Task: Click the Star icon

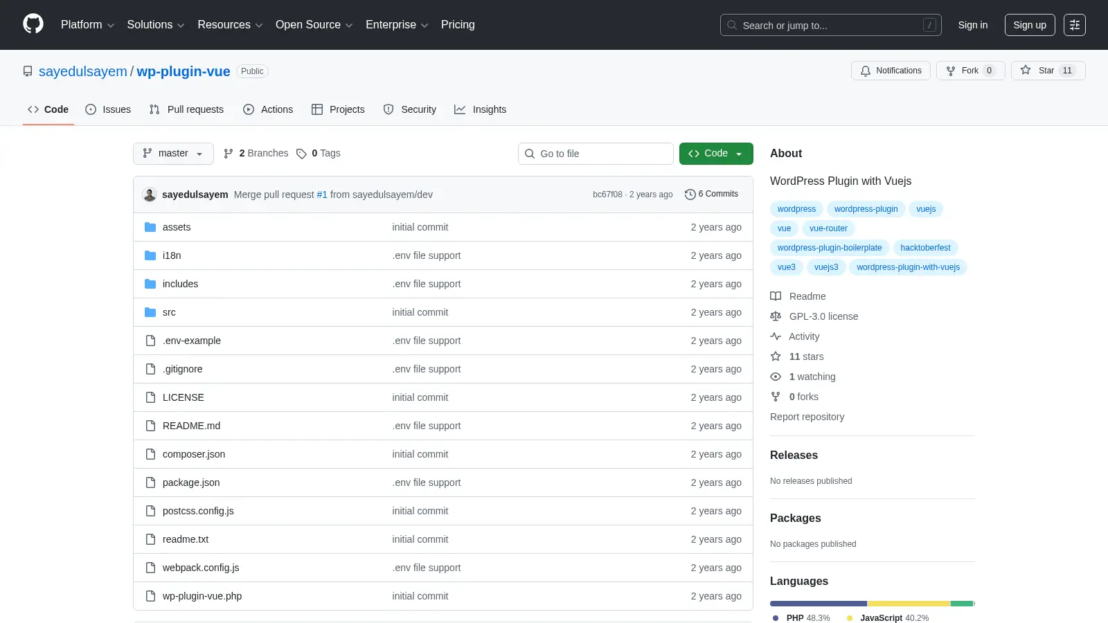Action: [1026, 70]
